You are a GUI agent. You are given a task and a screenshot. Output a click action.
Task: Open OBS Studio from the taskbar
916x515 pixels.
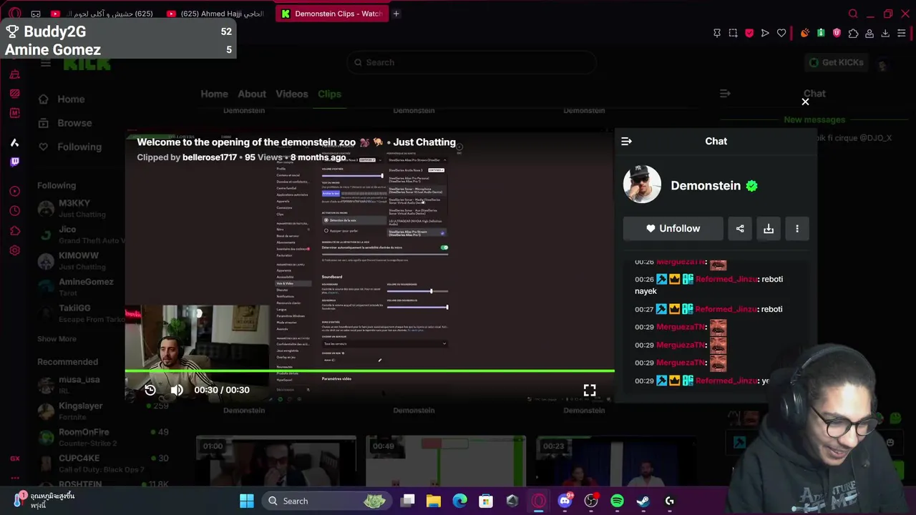click(591, 501)
